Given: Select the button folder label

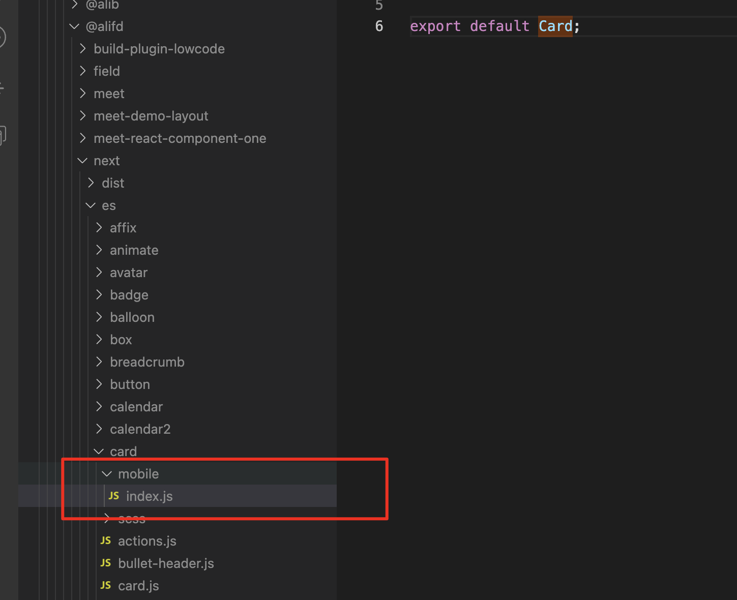Looking at the screenshot, I should [x=130, y=384].
